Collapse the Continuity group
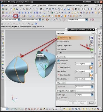 (x=93, y=57)
